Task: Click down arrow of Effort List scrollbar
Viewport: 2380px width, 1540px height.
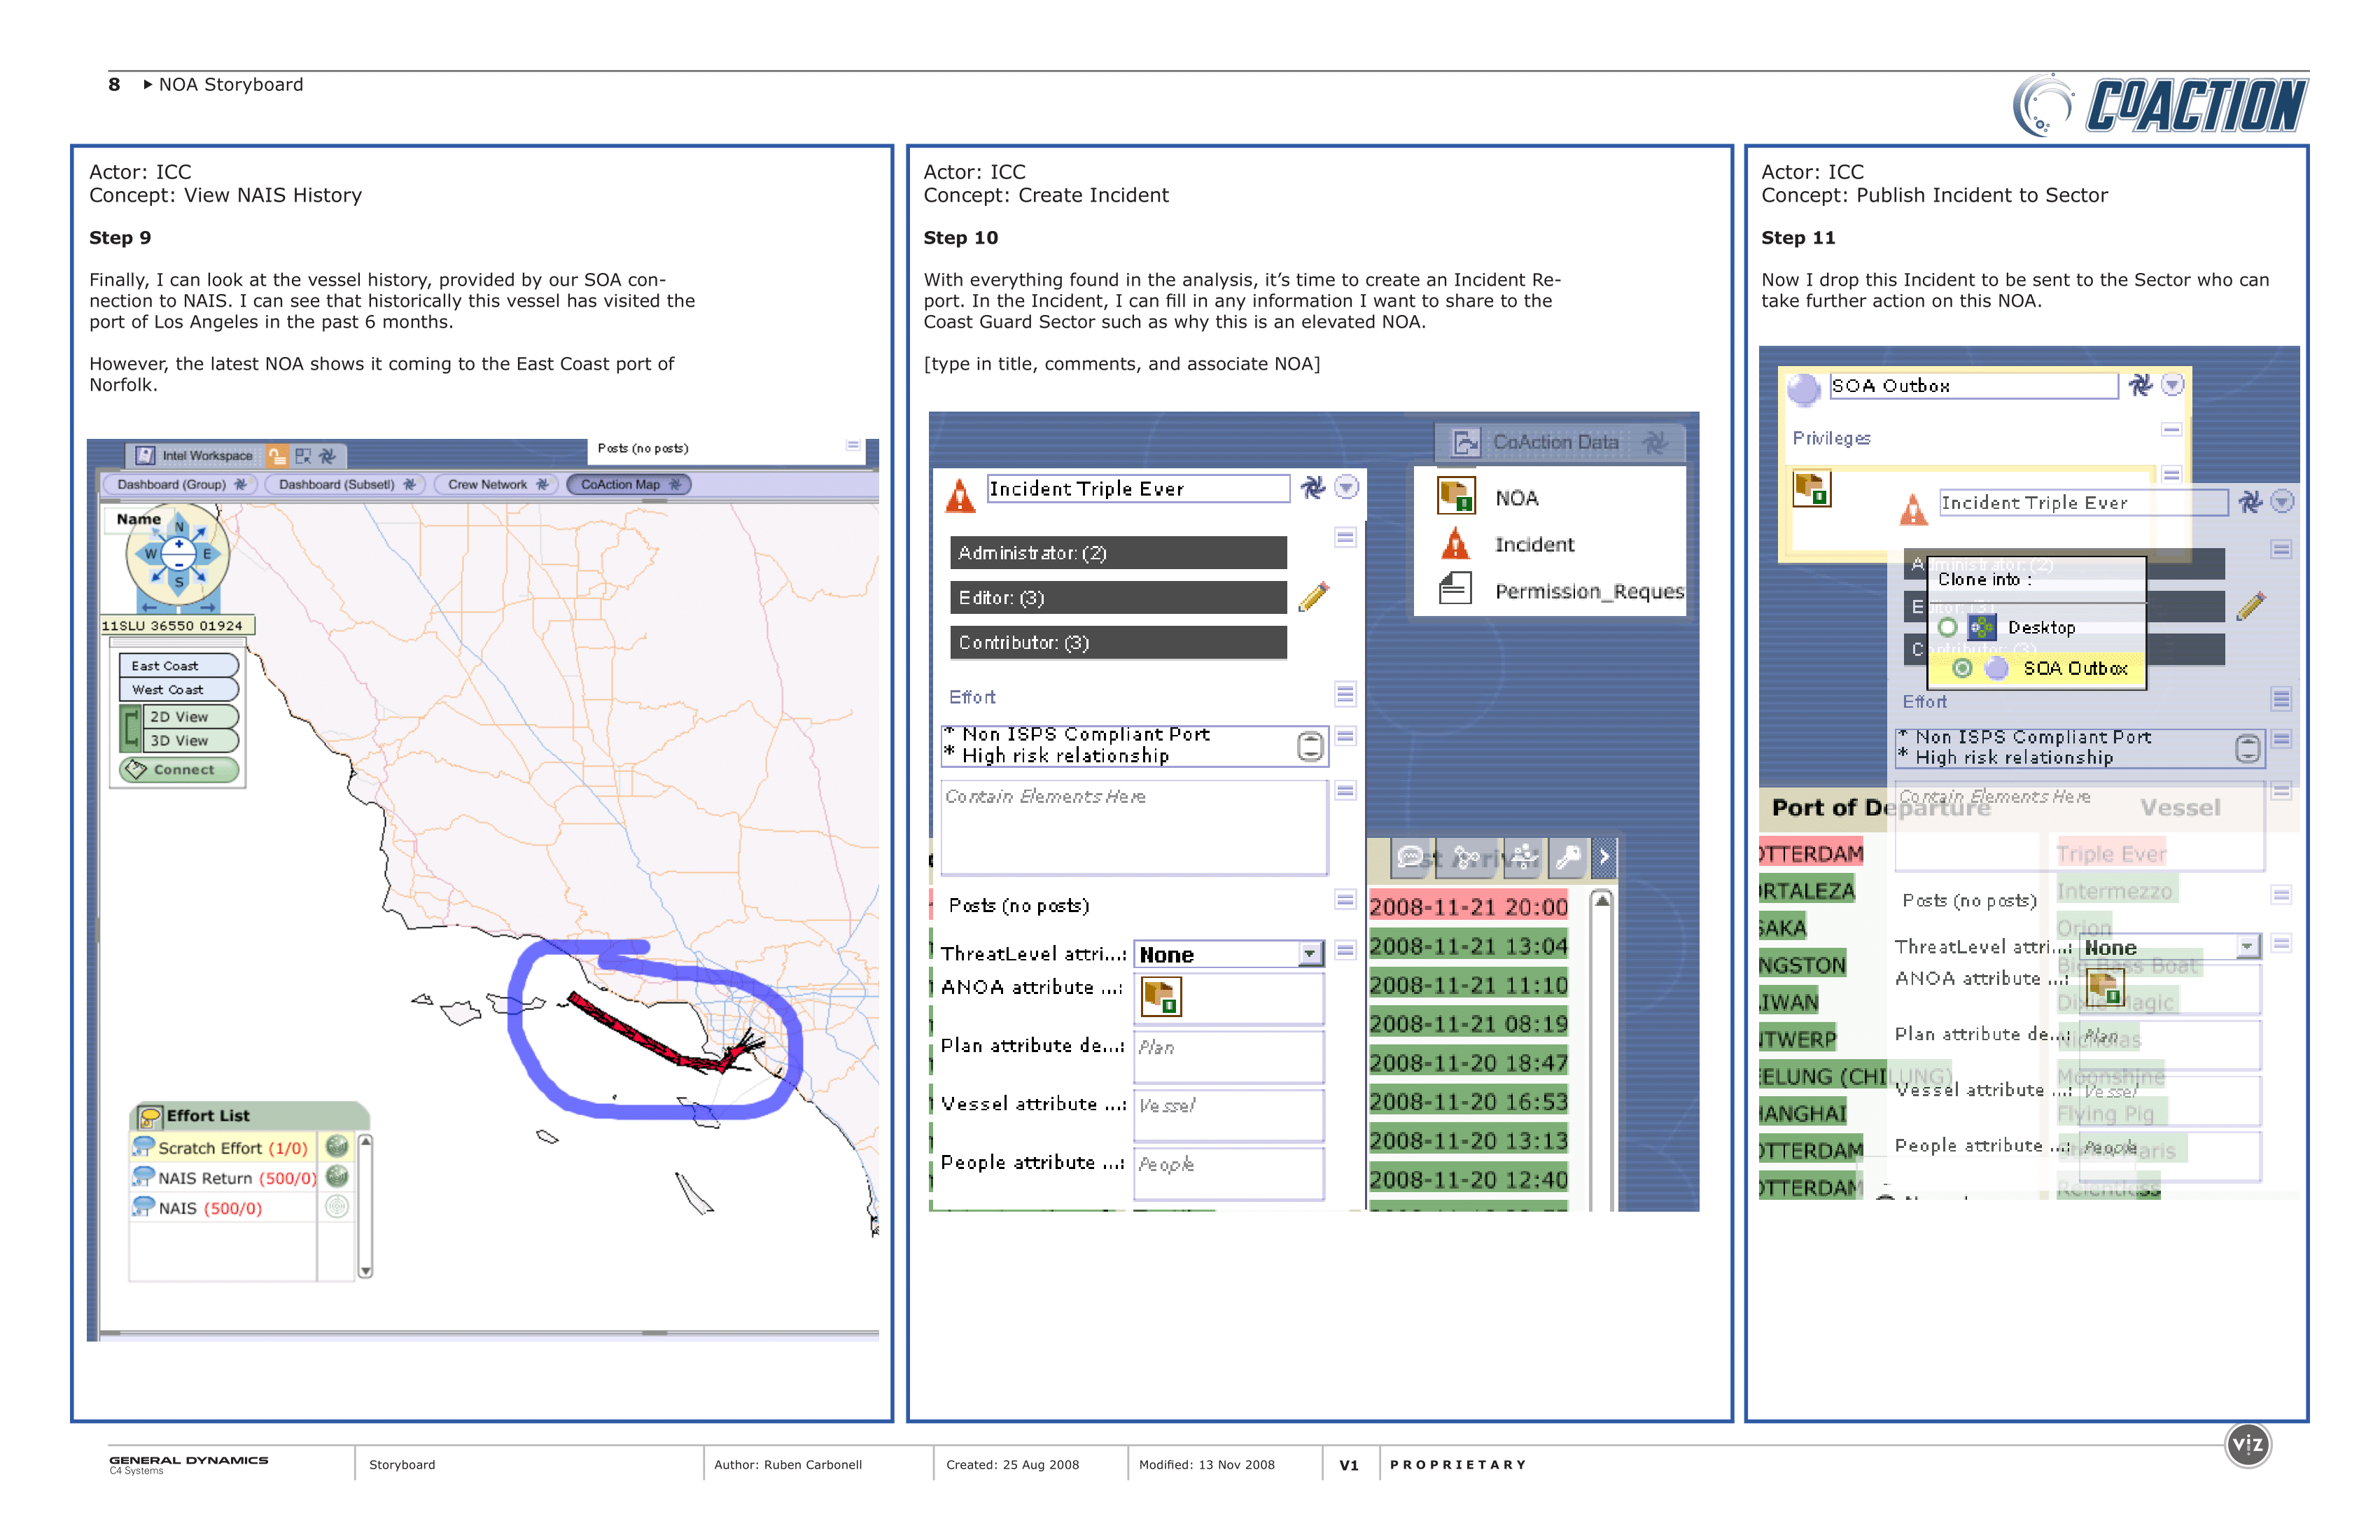Action: (x=366, y=1271)
